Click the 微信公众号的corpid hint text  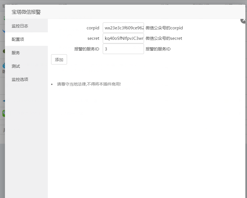[x=164, y=28]
